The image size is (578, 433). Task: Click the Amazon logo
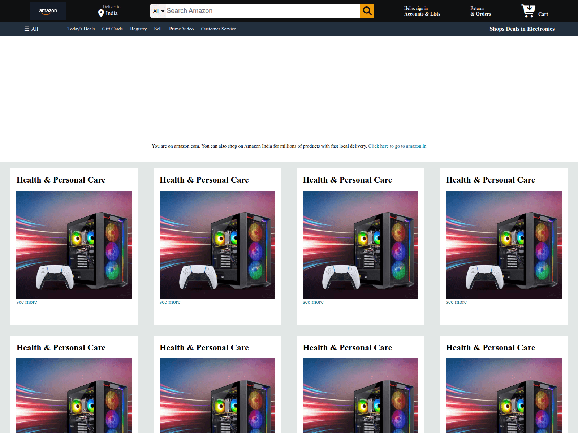pyautogui.click(x=48, y=11)
